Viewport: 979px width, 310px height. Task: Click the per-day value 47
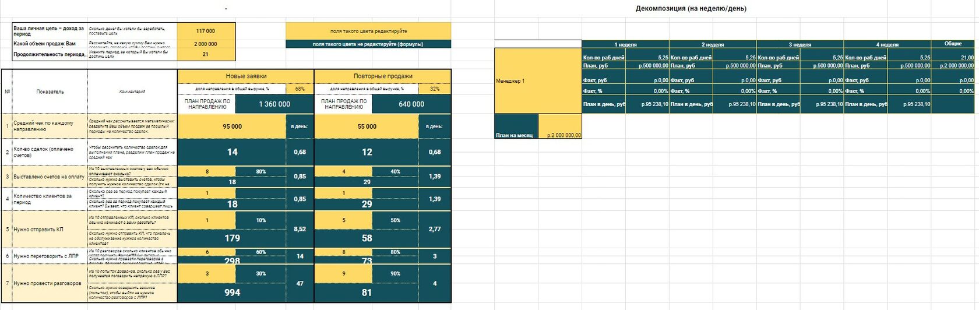pos(300,283)
